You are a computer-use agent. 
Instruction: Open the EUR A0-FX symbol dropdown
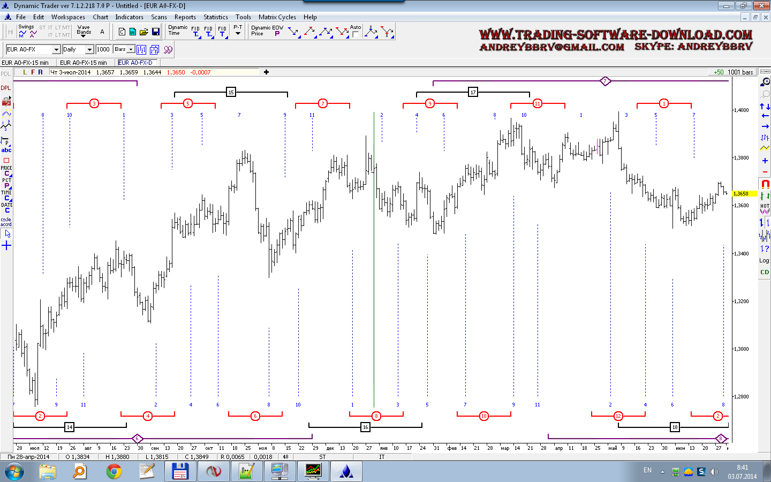click(x=56, y=50)
